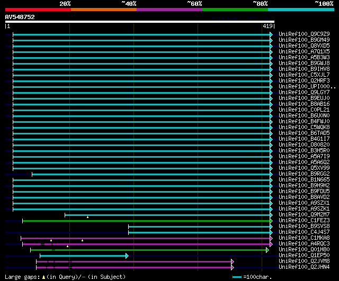Click the AV548752 query name

[x=20, y=17]
